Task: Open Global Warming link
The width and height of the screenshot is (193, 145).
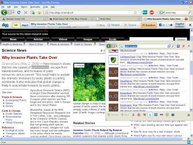Action: [14, 122]
